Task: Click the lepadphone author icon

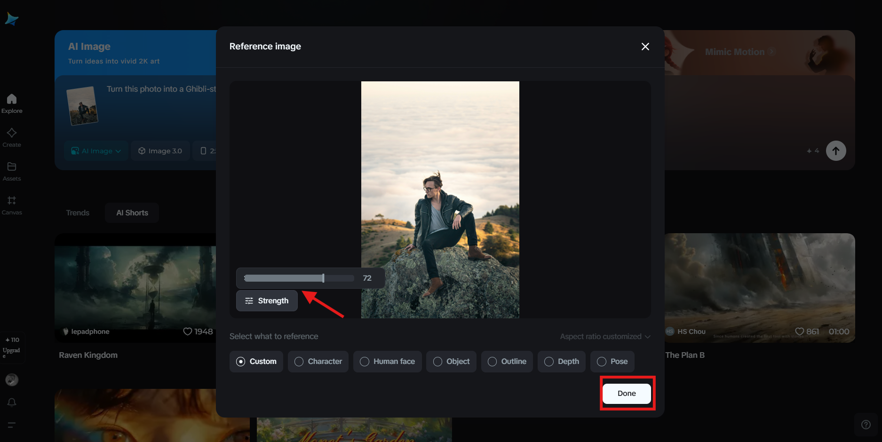Action: 65,331
